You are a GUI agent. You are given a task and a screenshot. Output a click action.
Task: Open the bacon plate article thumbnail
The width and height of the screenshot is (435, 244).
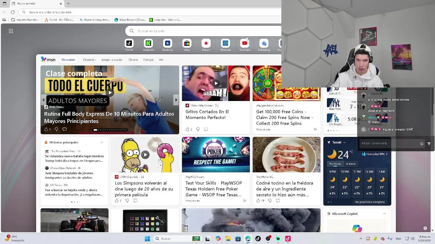pos(286,155)
